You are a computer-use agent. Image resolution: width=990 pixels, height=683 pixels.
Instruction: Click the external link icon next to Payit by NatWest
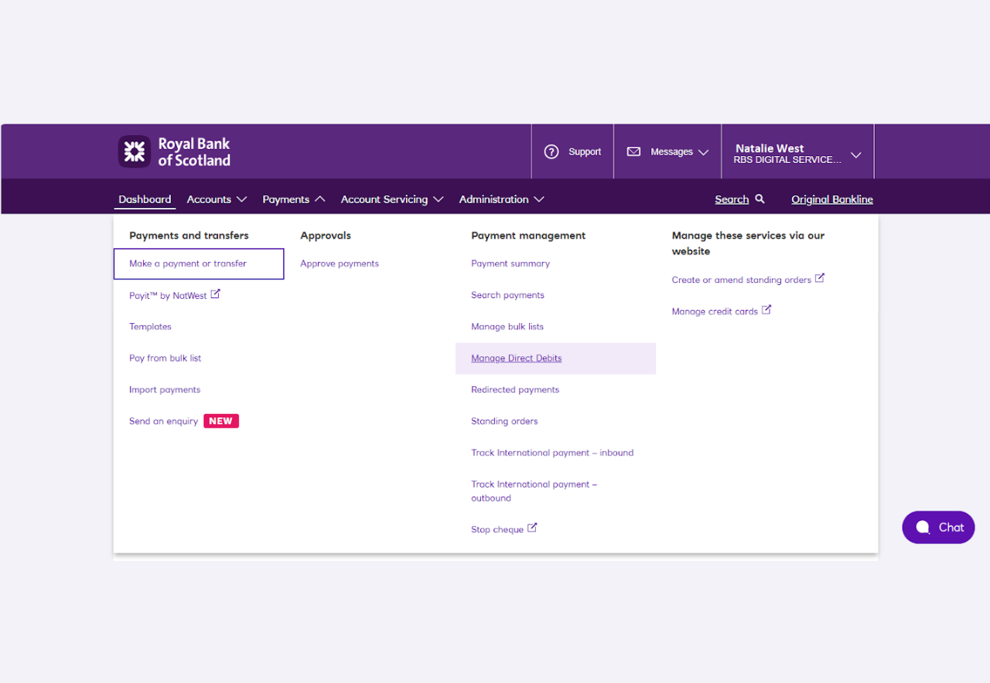[x=216, y=294]
